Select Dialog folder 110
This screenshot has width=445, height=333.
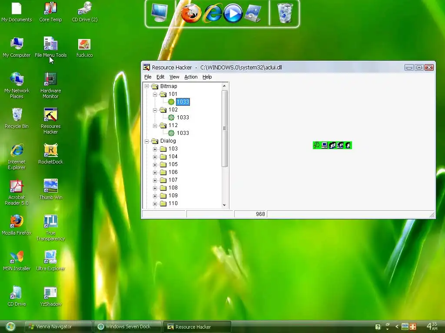[173, 203]
